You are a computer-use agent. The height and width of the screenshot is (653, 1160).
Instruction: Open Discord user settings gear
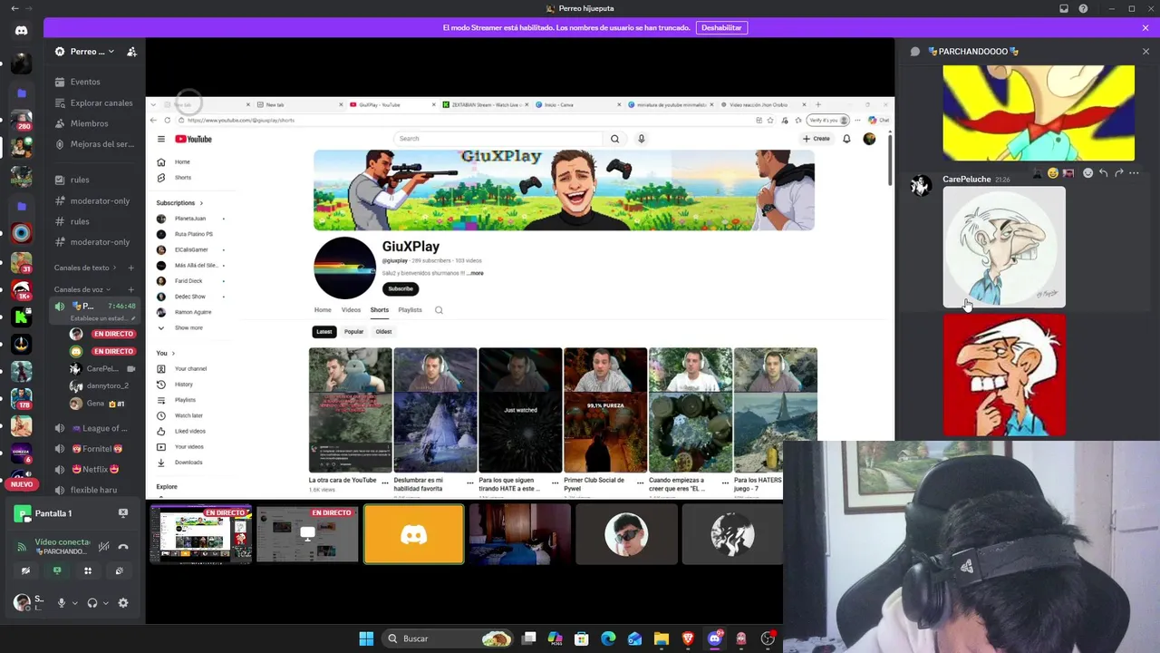(x=123, y=603)
